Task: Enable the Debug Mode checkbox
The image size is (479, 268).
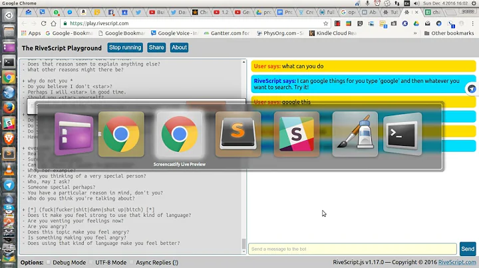Action: (x=49, y=262)
